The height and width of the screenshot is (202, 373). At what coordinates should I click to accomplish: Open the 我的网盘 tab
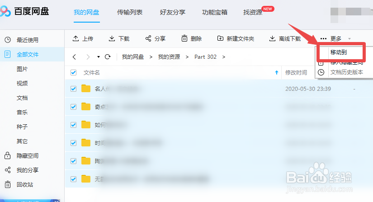point(86,12)
